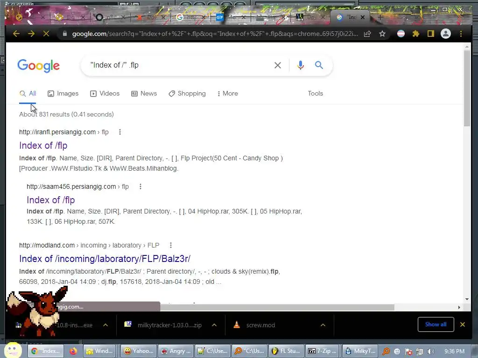478x358 pixels.
Task: Open the 7-Zip taskbar window
Action: pos(323,351)
